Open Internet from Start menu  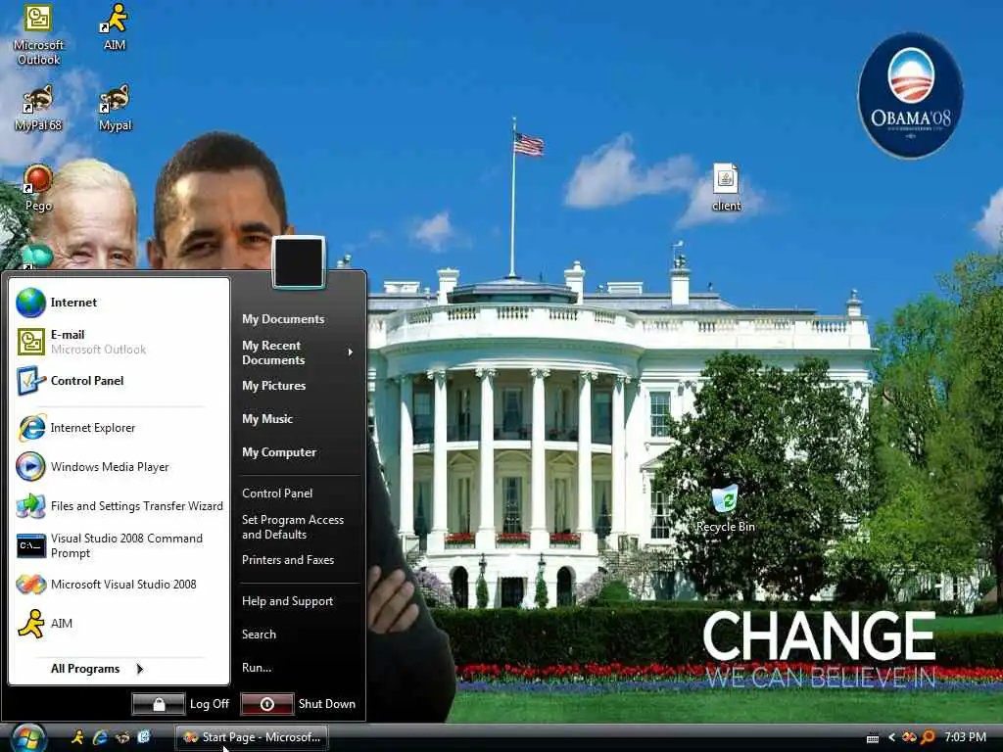click(119, 303)
